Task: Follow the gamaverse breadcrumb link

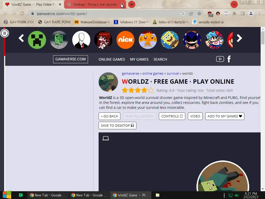Action: pyautogui.click(x=130, y=73)
